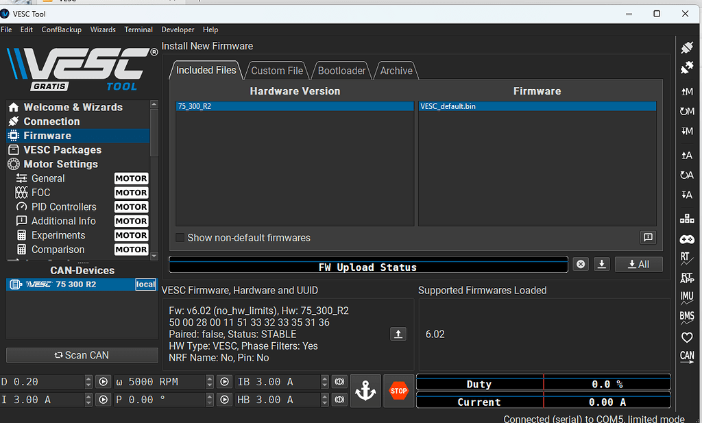
Task: Run current play button beside I 3.00 A
Action: tap(103, 400)
